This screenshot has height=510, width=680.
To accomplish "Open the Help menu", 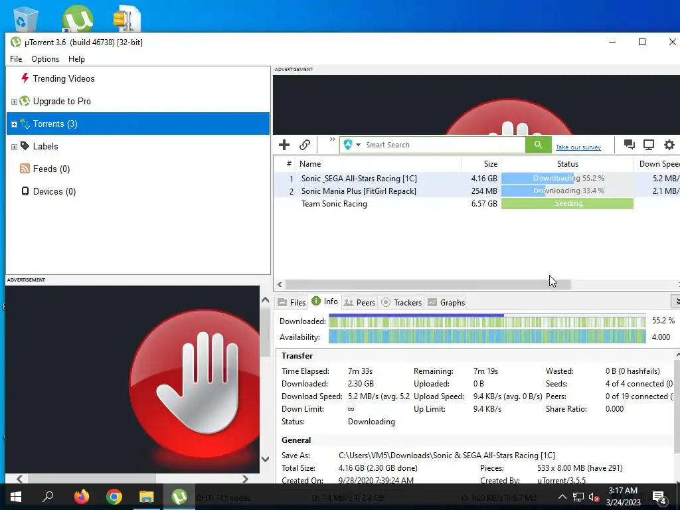I will [x=76, y=59].
